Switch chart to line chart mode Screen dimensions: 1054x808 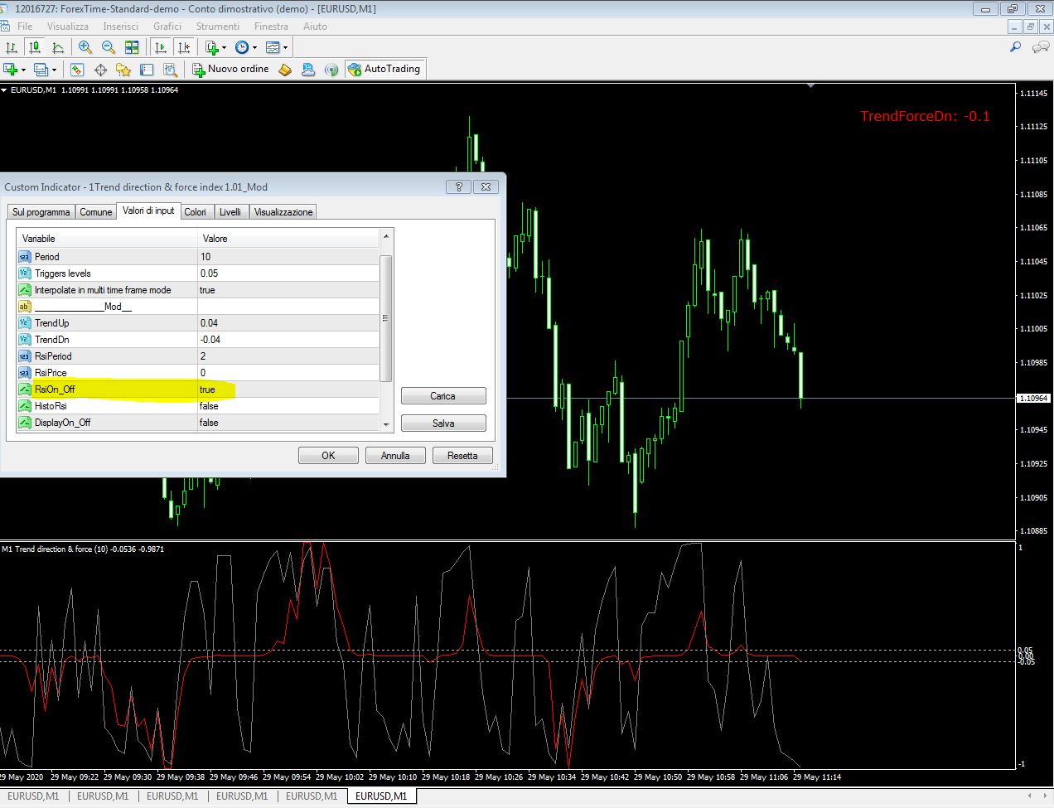pos(57,47)
